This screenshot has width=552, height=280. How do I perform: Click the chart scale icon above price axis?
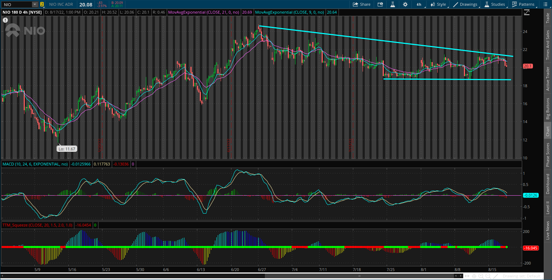[x=527, y=12]
